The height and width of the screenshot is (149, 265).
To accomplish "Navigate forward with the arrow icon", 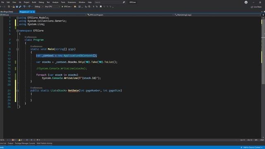I will click(31, 140).
